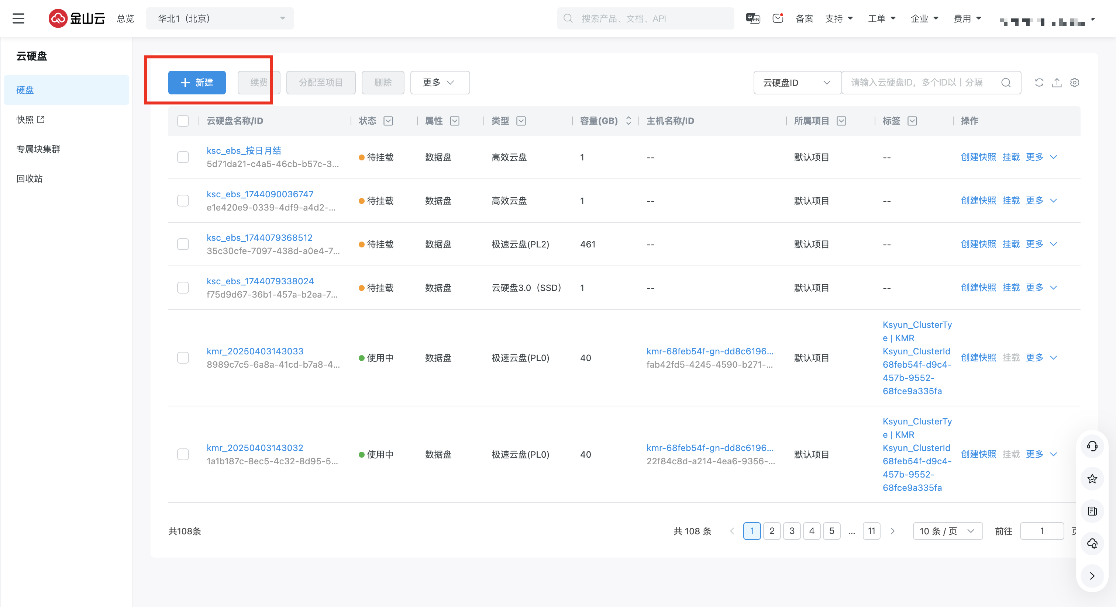Open the ksc_ebs_1744079368512 disk link
1116x607 pixels.
pyautogui.click(x=259, y=238)
